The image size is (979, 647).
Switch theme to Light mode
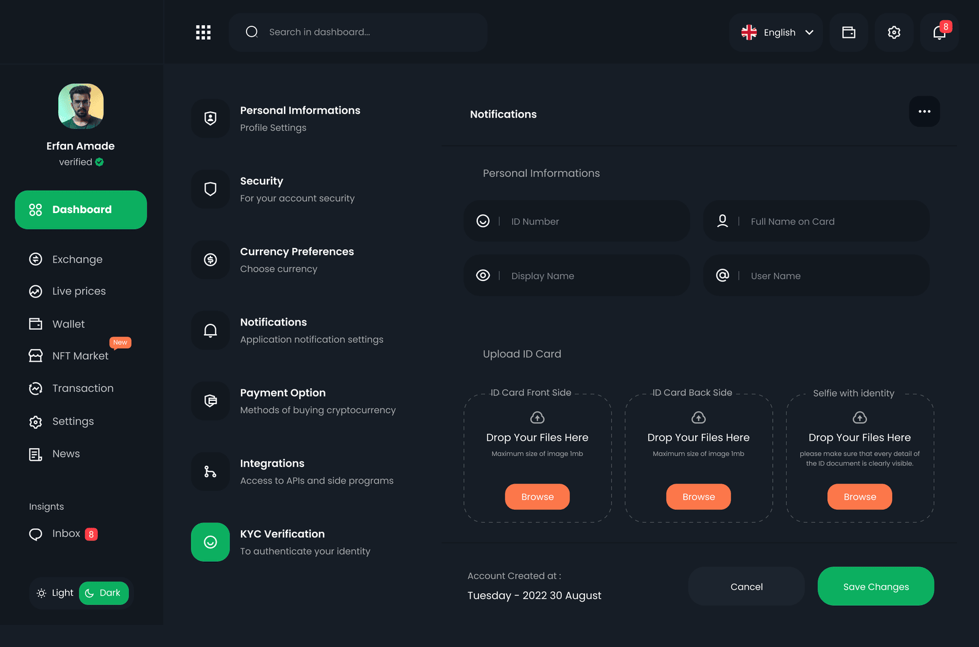[54, 593]
